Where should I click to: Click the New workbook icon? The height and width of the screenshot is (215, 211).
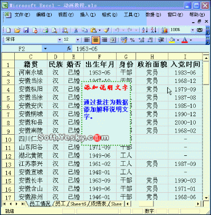click(8, 30)
